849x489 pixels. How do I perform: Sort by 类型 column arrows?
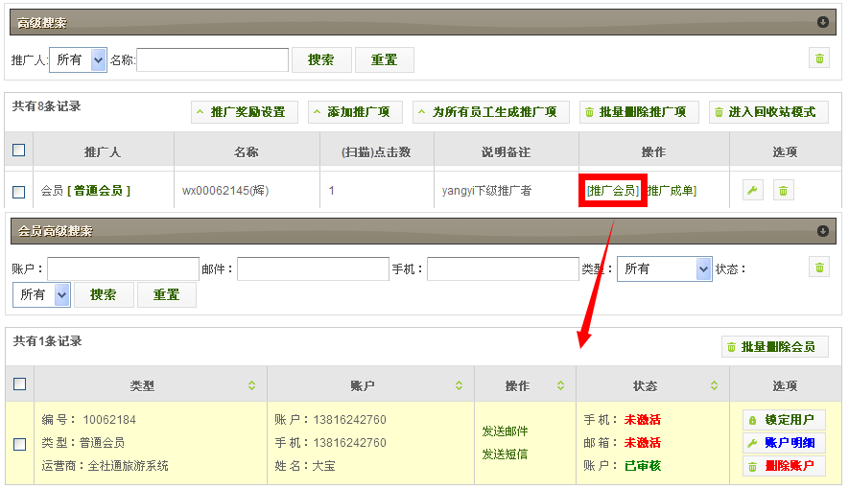(251, 386)
